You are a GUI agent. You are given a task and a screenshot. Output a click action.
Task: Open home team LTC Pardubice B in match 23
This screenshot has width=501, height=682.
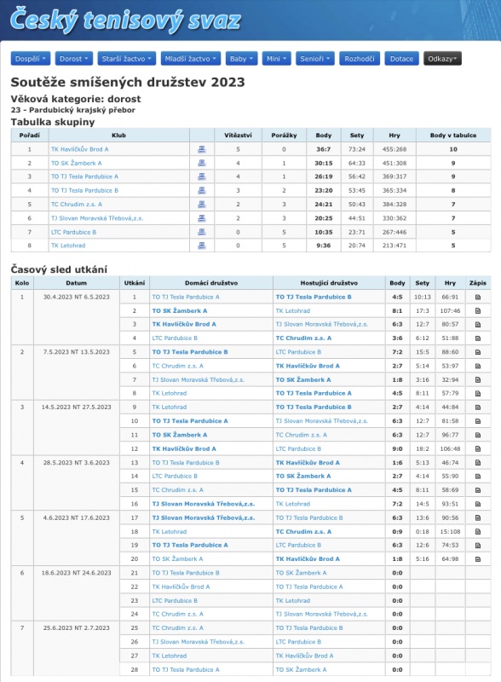pos(175,601)
